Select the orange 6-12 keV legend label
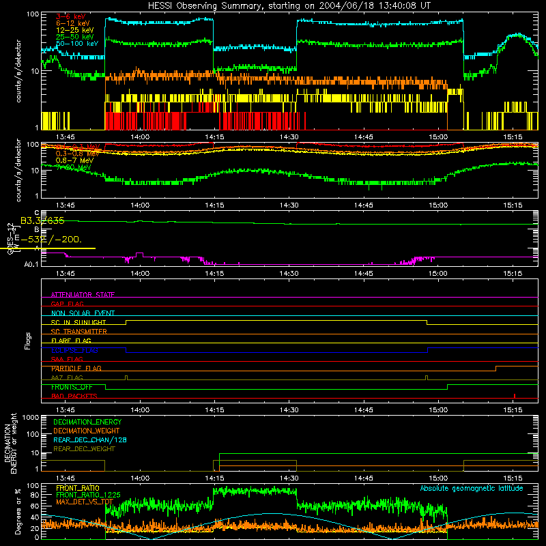The width and height of the screenshot is (546, 546). point(73,23)
